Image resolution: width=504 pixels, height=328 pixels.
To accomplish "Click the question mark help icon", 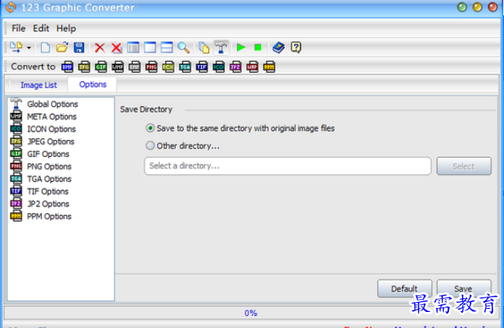I will 296,47.
